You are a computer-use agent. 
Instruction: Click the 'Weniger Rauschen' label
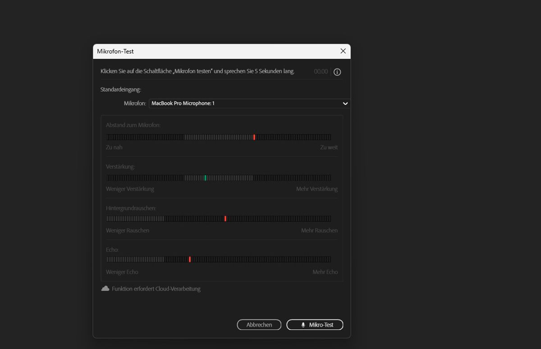click(128, 230)
